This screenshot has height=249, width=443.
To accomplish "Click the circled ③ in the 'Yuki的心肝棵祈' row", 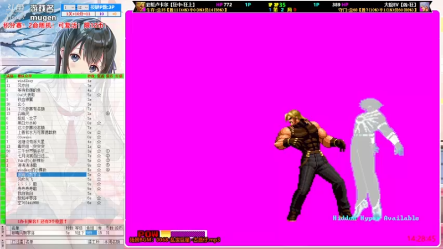I will (107, 160).
